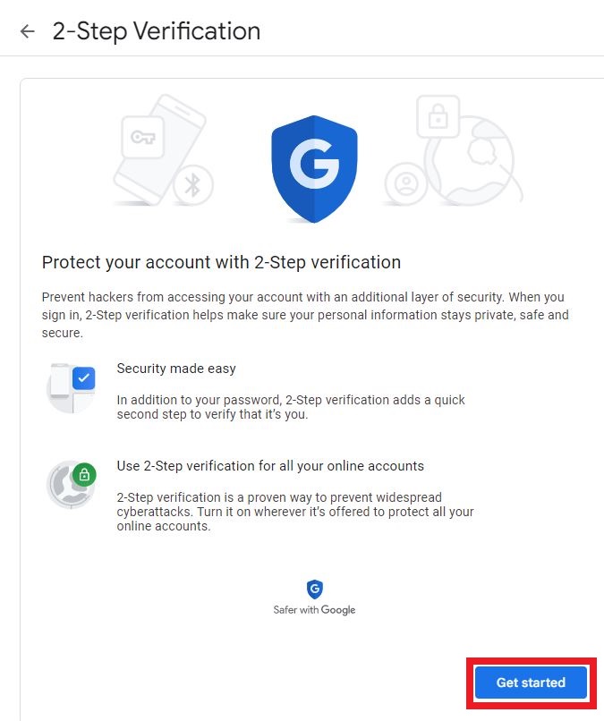604x721 pixels.
Task: Click the Bluetooth symbol in the illustration
Action: tap(191, 184)
